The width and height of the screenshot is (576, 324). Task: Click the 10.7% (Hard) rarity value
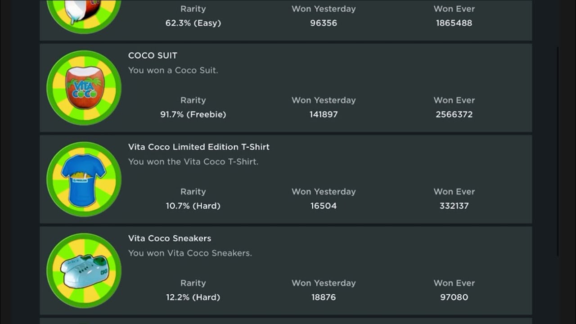(193, 206)
